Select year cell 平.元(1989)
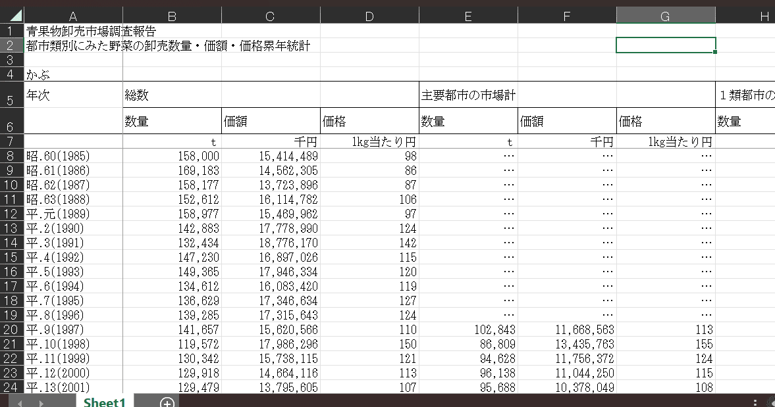The width and height of the screenshot is (775, 407). coord(73,214)
